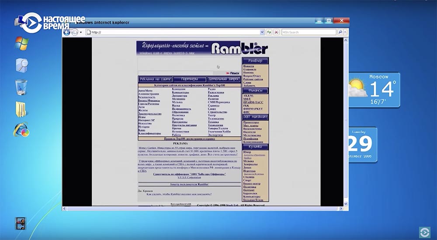
Task: Open Новости link in Рэмблер sidebar
Action: 248,66
